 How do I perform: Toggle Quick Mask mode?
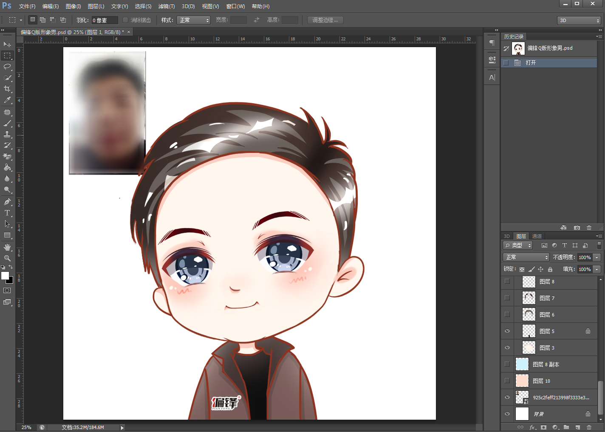pos(7,291)
